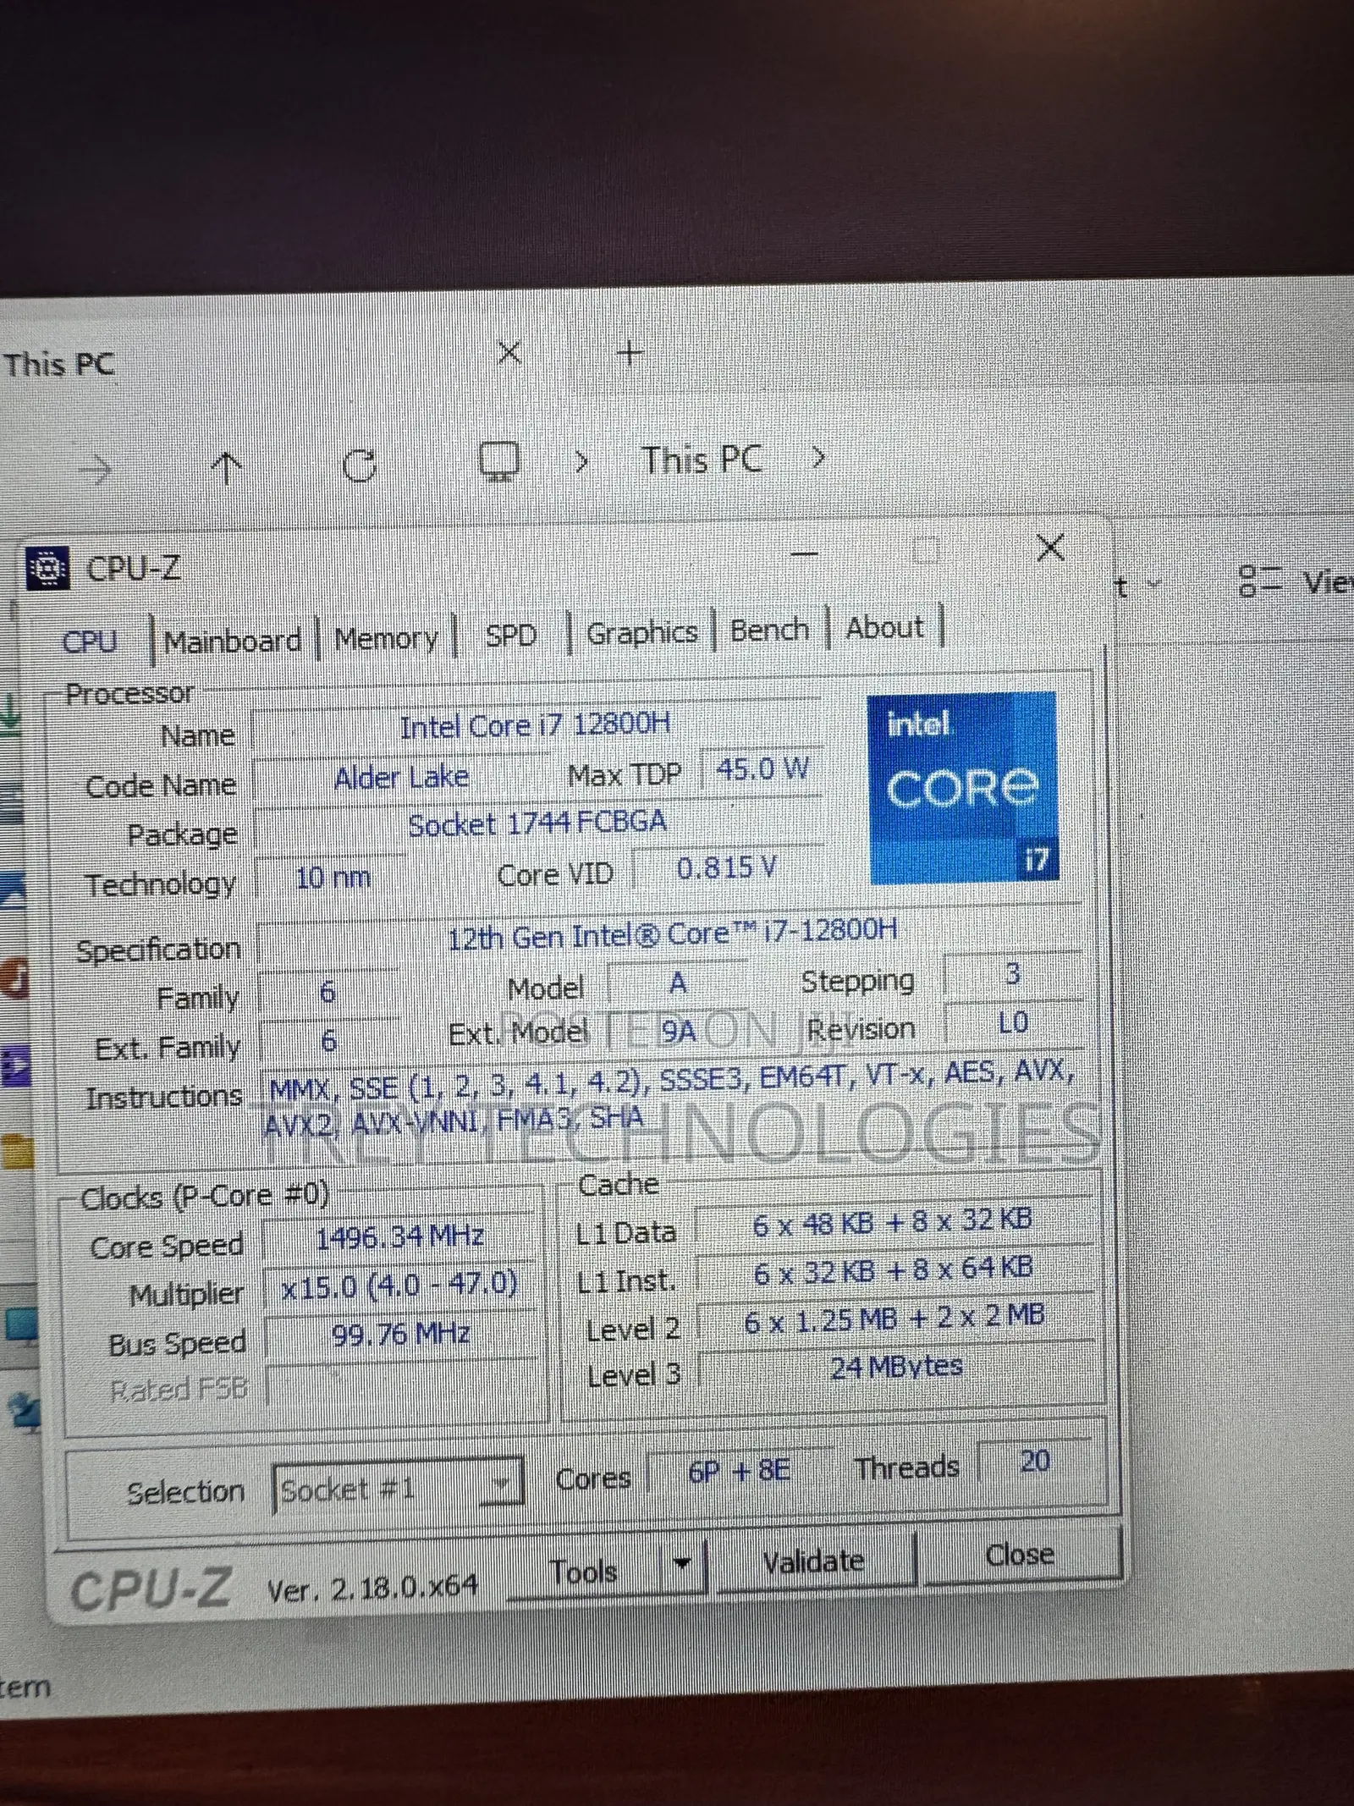1354x1806 pixels.
Task: Click the CPU-Z title bar app icon
Action: [48, 569]
